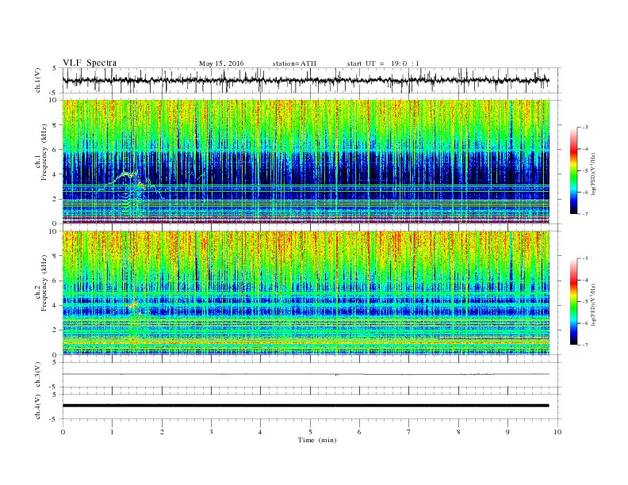Click the "8" kHz tick of ch.1 spectrogram

(x=55, y=125)
